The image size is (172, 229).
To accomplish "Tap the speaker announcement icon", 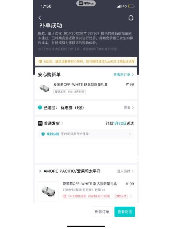I will (40, 61).
